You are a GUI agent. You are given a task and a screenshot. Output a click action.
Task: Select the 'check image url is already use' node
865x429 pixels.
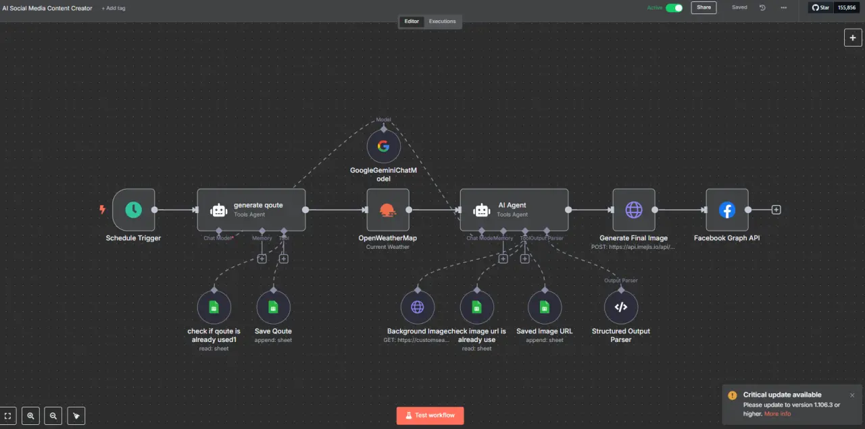click(x=476, y=308)
